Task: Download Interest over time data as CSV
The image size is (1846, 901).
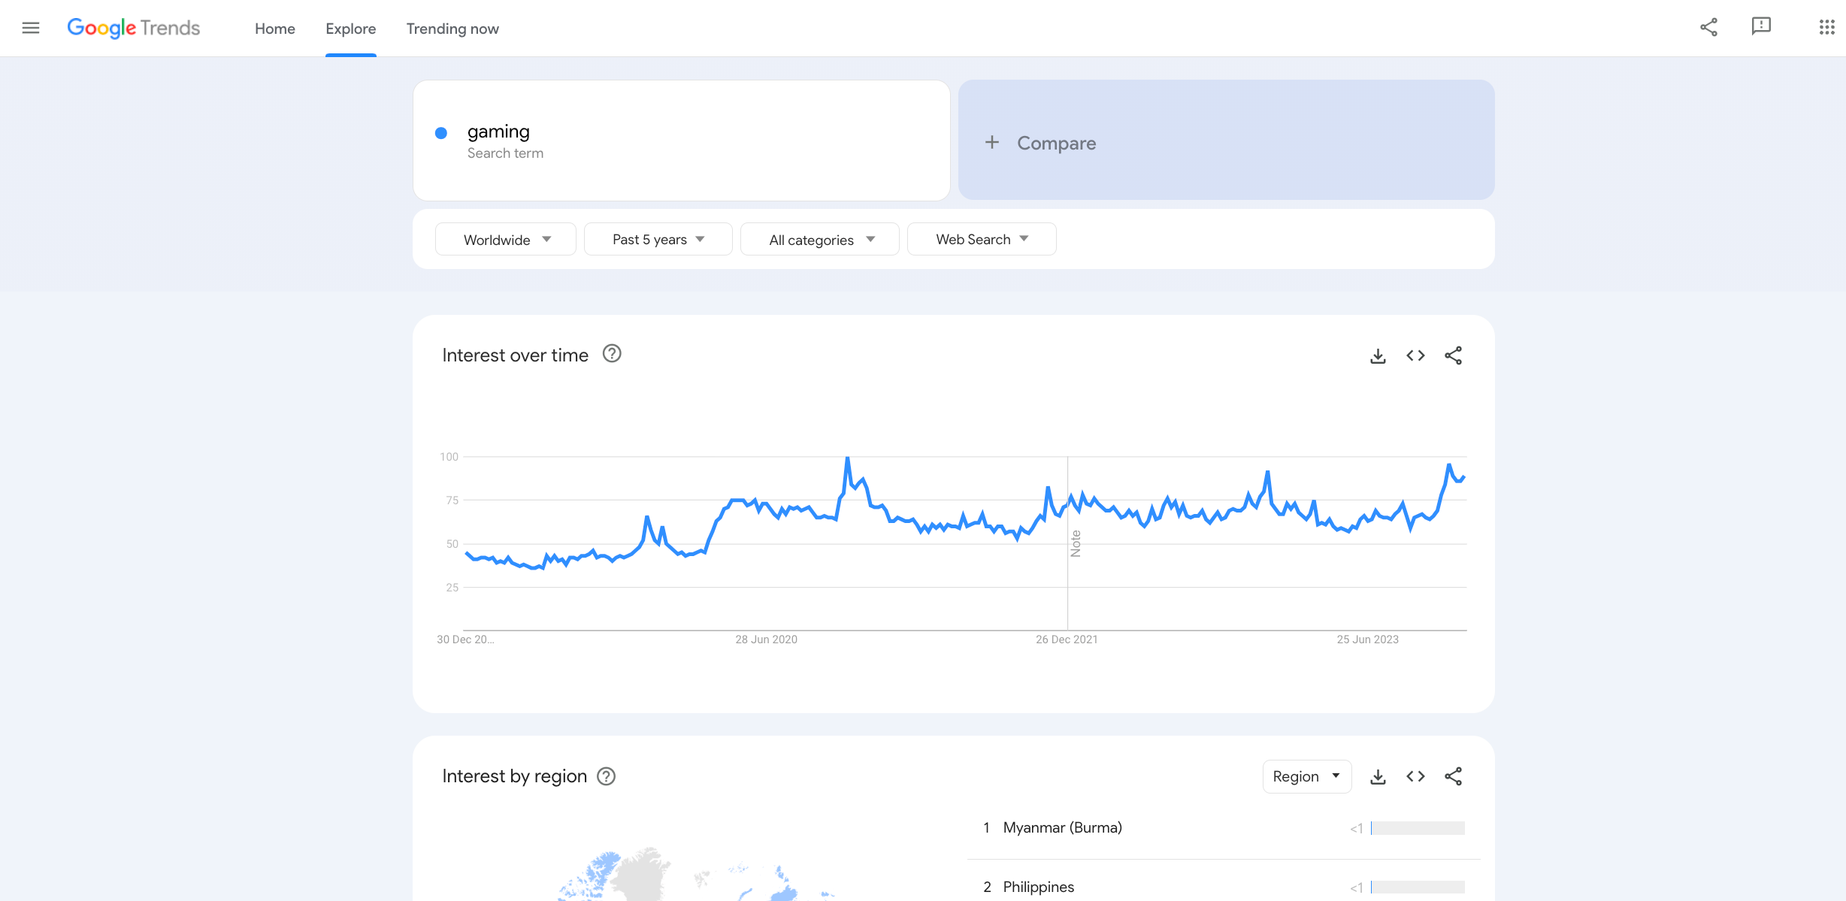Action: [x=1378, y=355]
